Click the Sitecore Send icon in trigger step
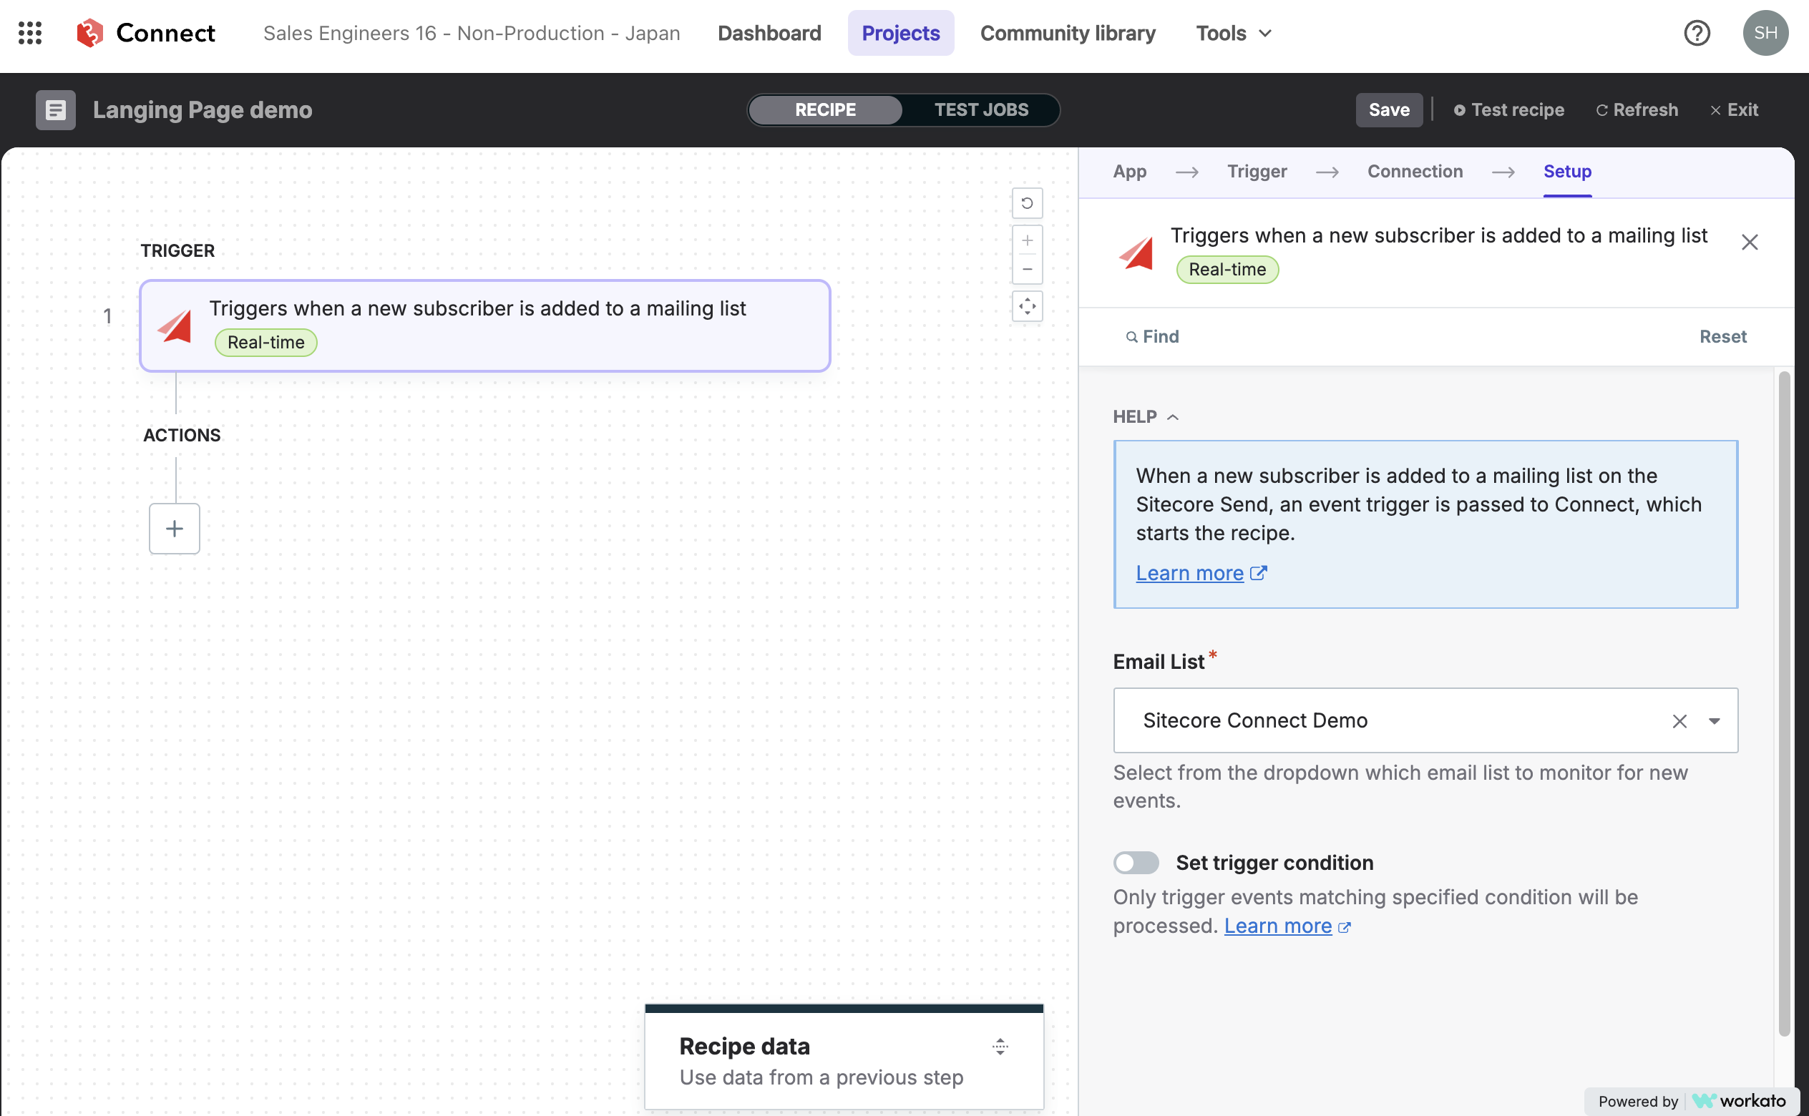This screenshot has width=1809, height=1116. 175,325
